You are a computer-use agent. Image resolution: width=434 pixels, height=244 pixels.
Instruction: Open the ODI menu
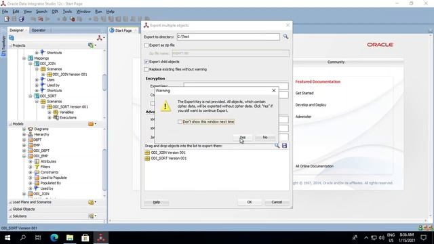tap(55, 12)
